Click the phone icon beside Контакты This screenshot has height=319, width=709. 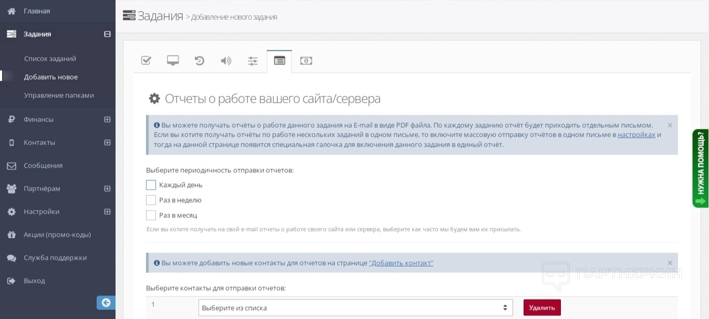11,142
